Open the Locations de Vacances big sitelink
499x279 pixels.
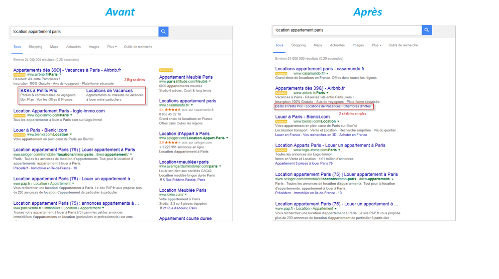point(109,90)
